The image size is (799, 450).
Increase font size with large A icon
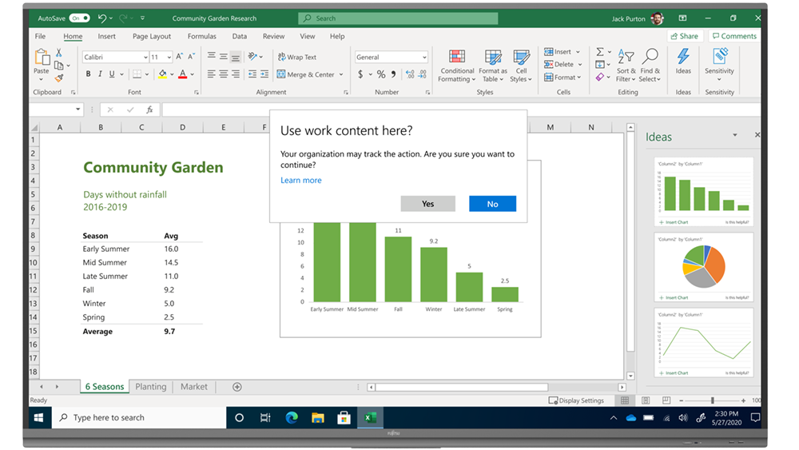click(179, 57)
